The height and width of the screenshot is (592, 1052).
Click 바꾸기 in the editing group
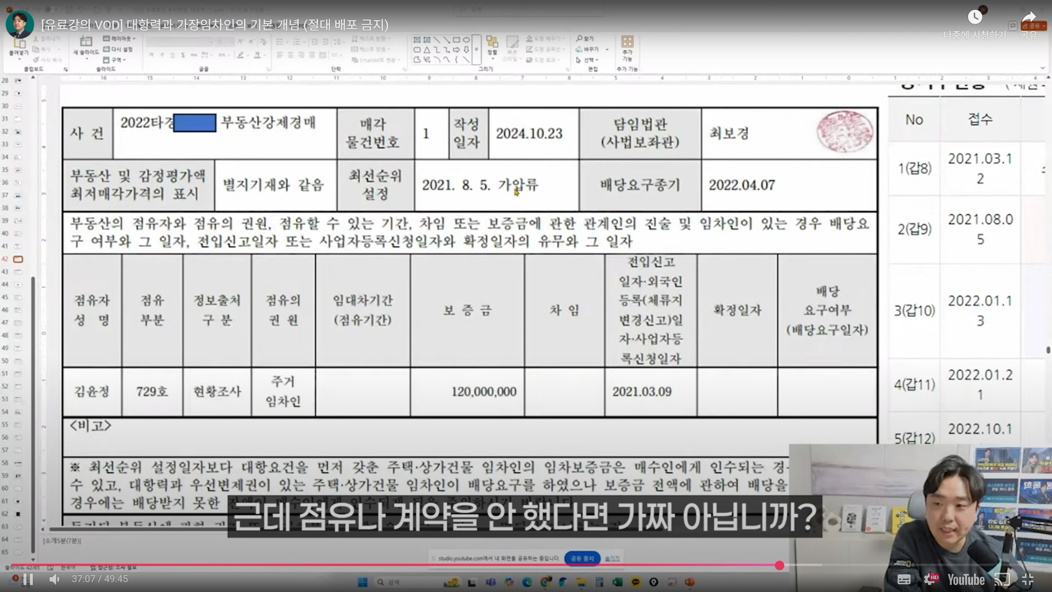(x=588, y=49)
